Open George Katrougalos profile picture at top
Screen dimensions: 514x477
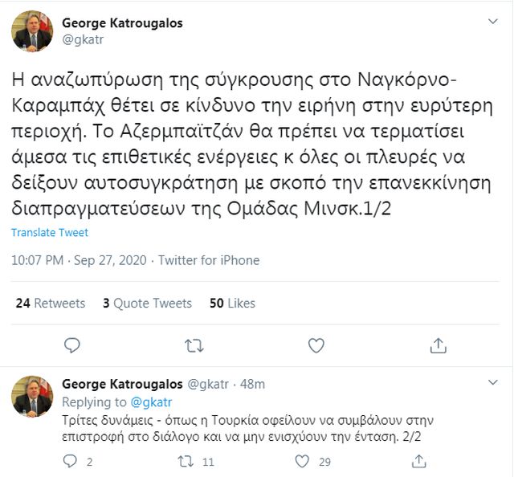(x=32, y=31)
